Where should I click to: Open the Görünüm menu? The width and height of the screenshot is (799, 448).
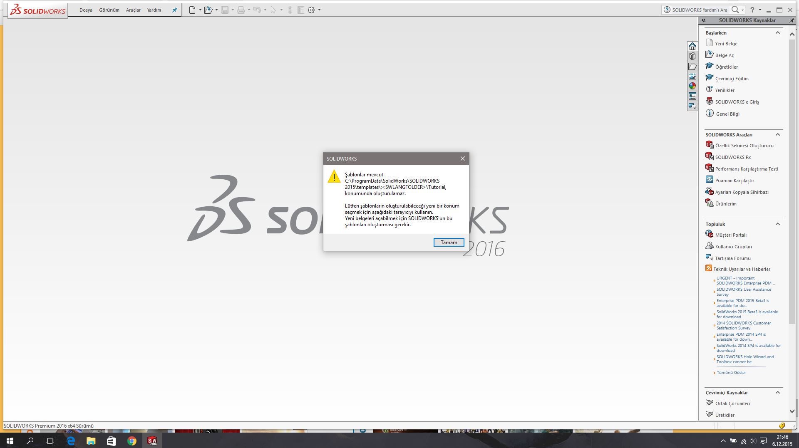point(109,10)
